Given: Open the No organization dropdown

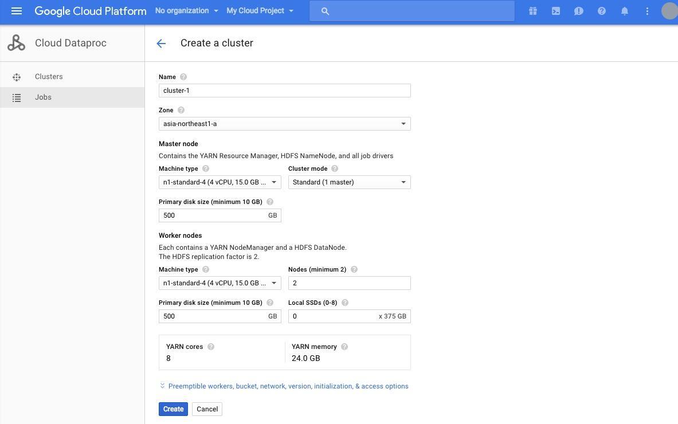Looking at the screenshot, I should [x=187, y=11].
